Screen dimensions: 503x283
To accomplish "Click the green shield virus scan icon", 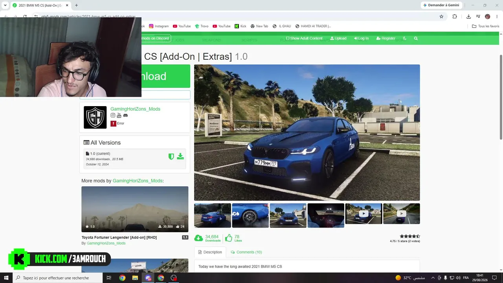I will coord(171,156).
